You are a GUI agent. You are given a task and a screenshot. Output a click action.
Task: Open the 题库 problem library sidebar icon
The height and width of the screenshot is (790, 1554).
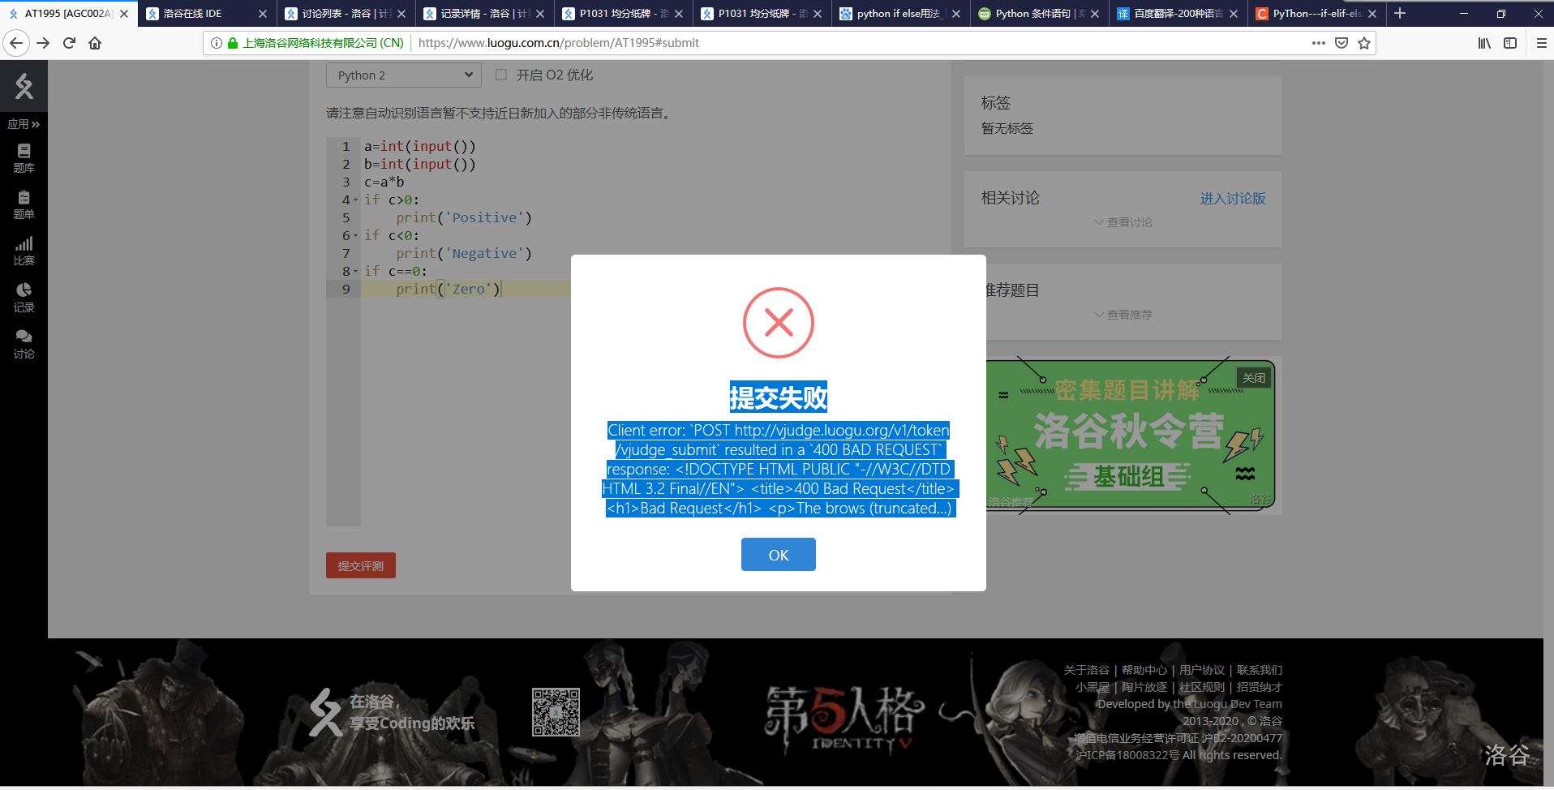click(24, 158)
